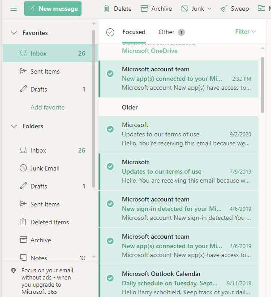Open 'Updates to our terms of use' dated 7/9/2019
Image resolution: width=271 pixels, height=297 pixels.
pyautogui.click(x=179, y=172)
